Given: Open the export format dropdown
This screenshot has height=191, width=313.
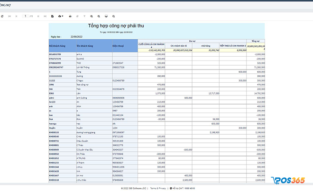Looking at the screenshot, I should point(61,17).
